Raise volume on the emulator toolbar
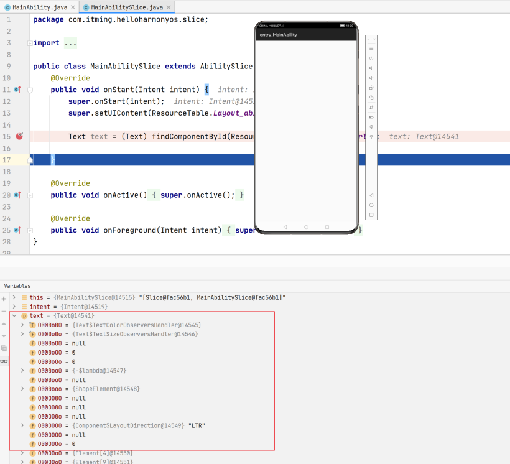This screenshot has height=464, width=510. (x=371, y=68)
